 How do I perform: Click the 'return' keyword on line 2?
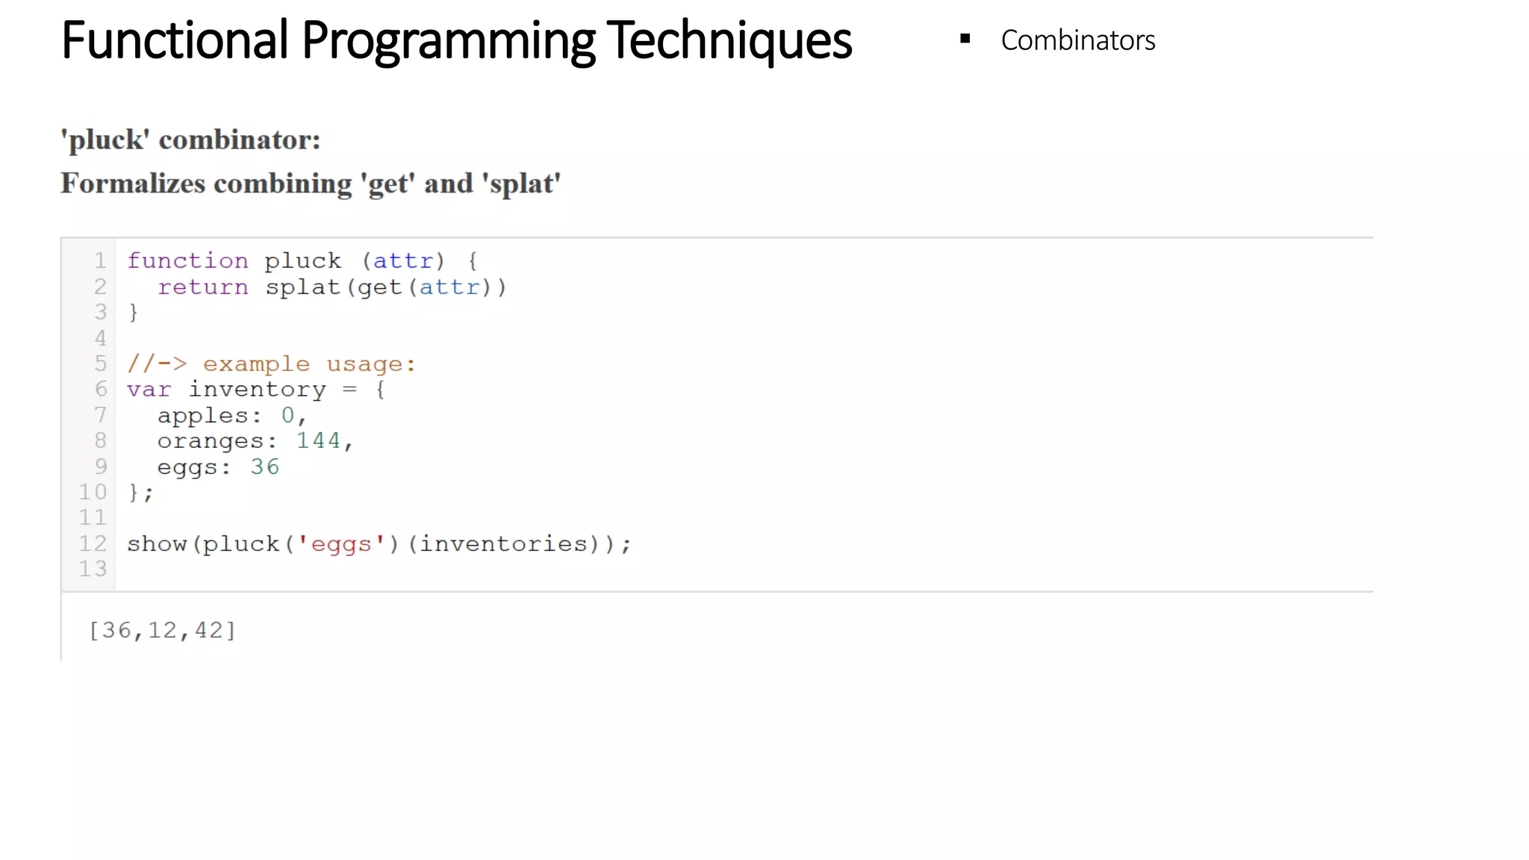[x=202, y=287]
